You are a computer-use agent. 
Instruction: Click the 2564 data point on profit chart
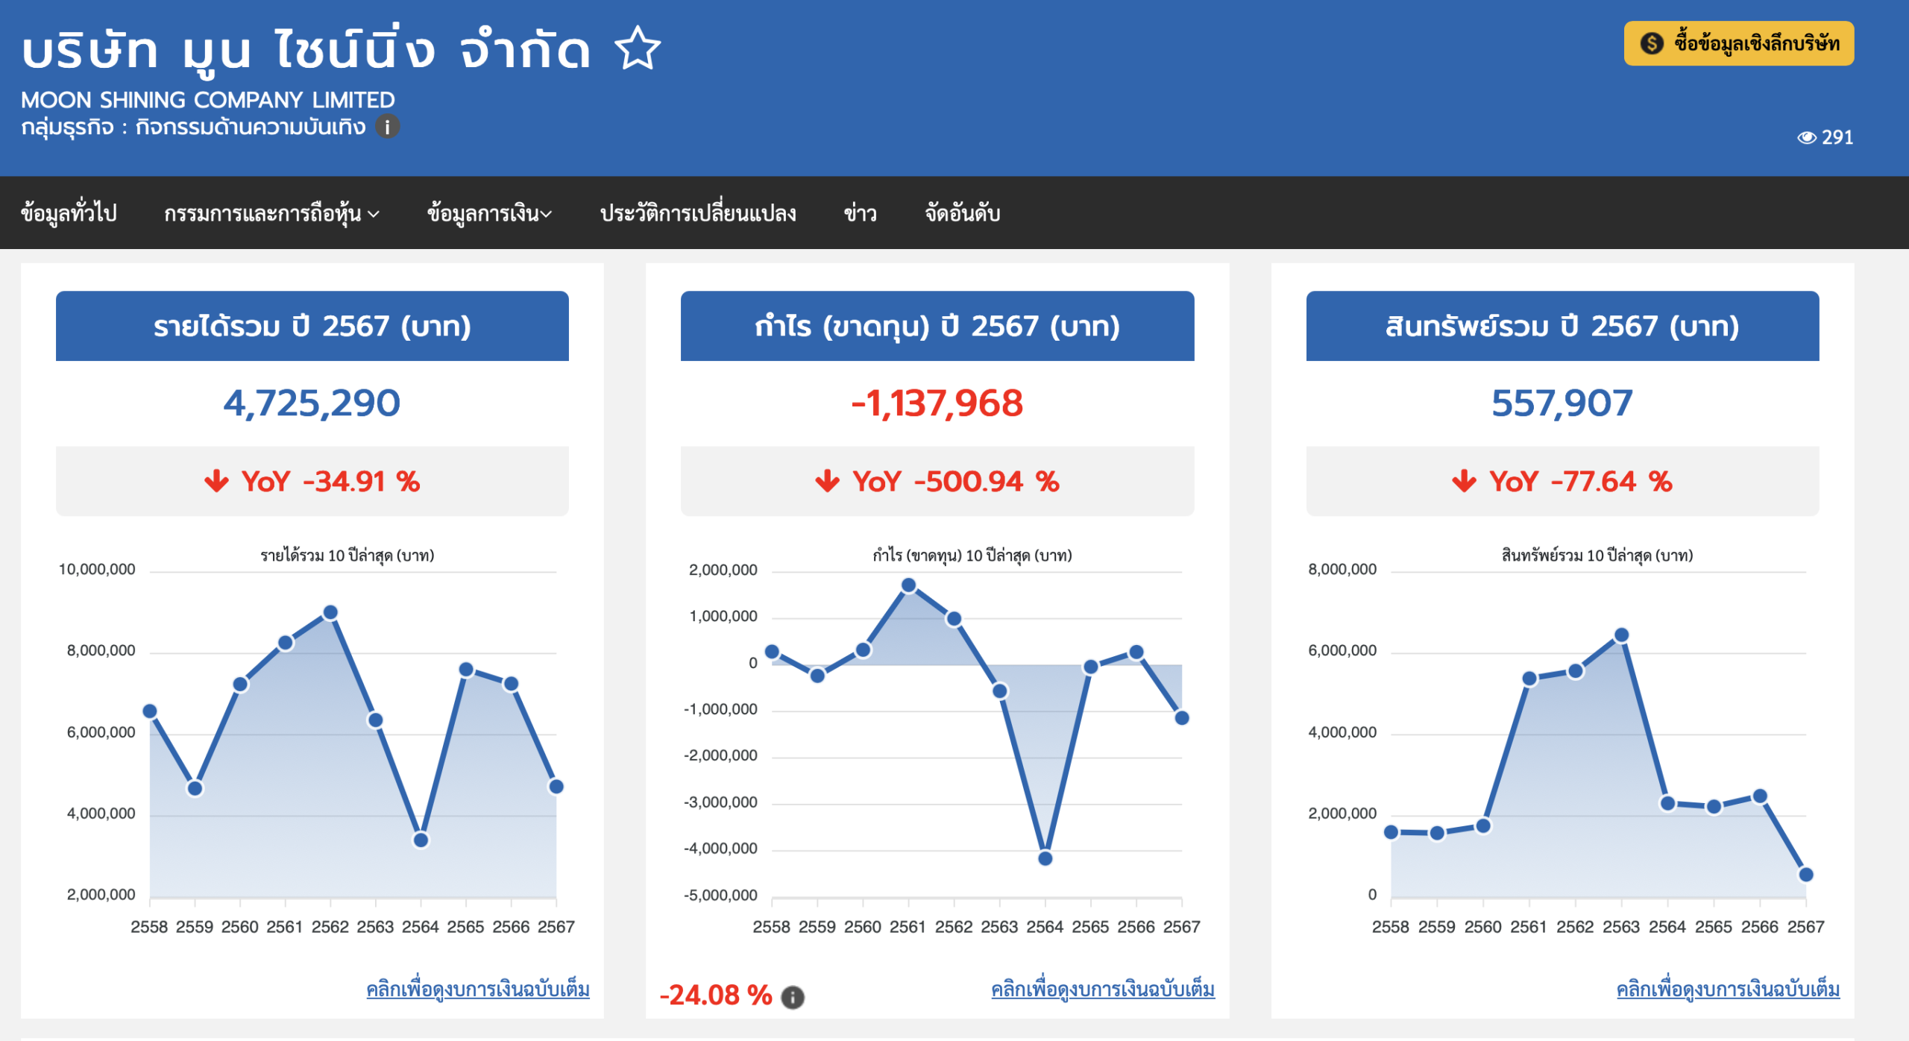1045,858
